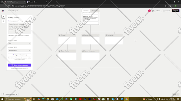Close the Primary Sitemap panel

tap(30, 17)
